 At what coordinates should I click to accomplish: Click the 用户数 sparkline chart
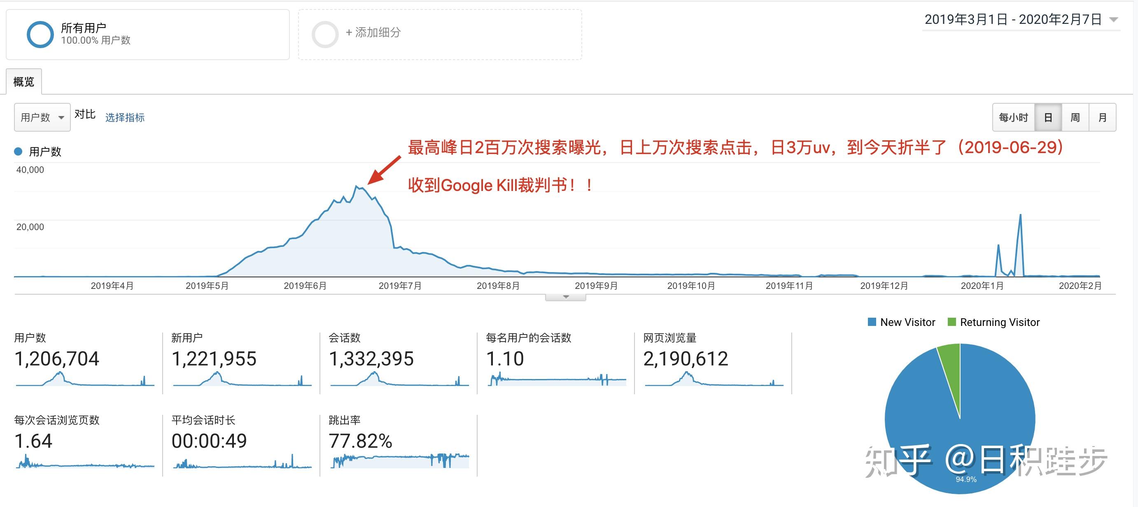click(x=85, y=380)
